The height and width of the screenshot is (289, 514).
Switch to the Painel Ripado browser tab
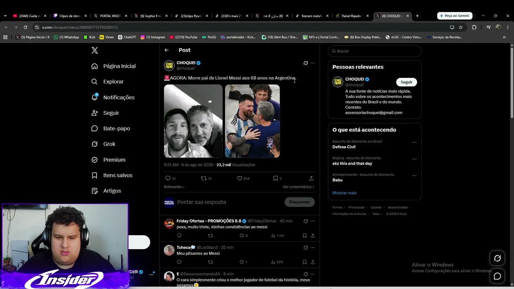point(351,16)
